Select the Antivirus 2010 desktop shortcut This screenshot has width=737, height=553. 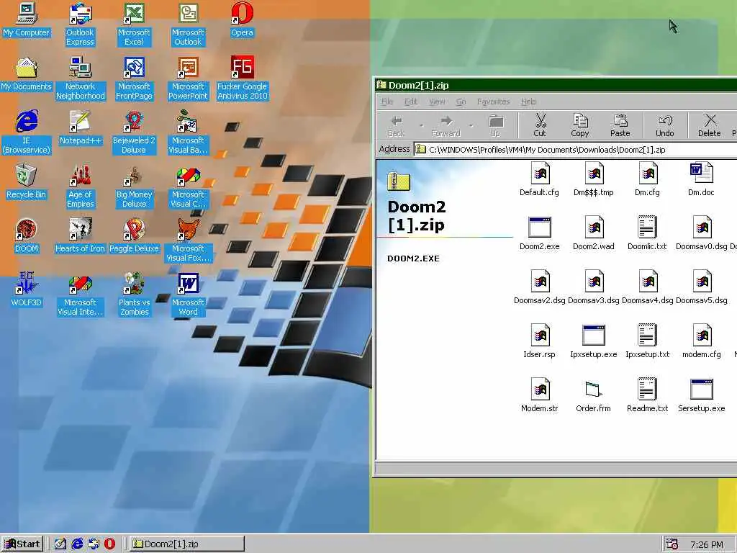[242, 78]
